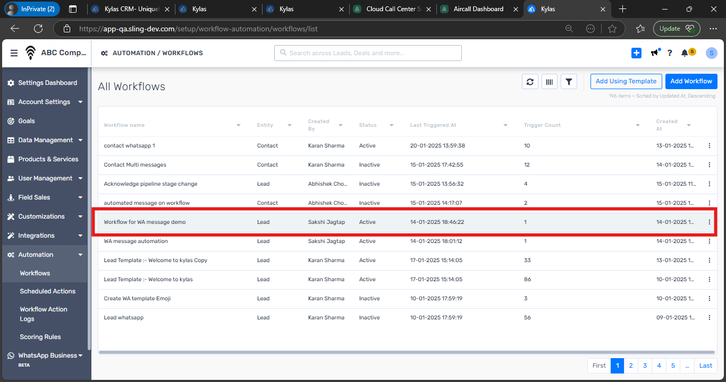Open the Last Triggered At column dropdown

click(x=505, y=125)
